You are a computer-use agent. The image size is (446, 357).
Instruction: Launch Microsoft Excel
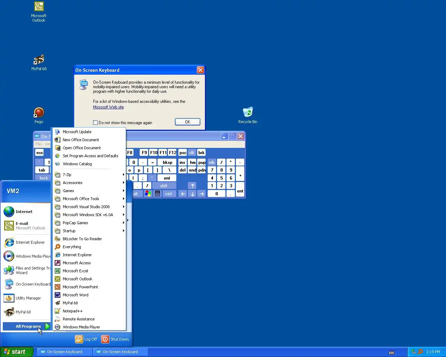[89, 271]
